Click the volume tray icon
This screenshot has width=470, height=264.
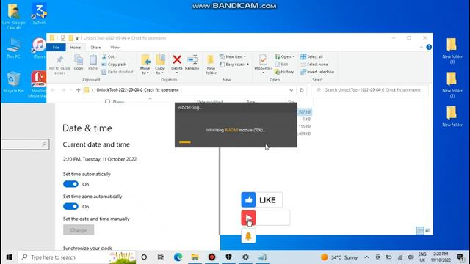411,257
